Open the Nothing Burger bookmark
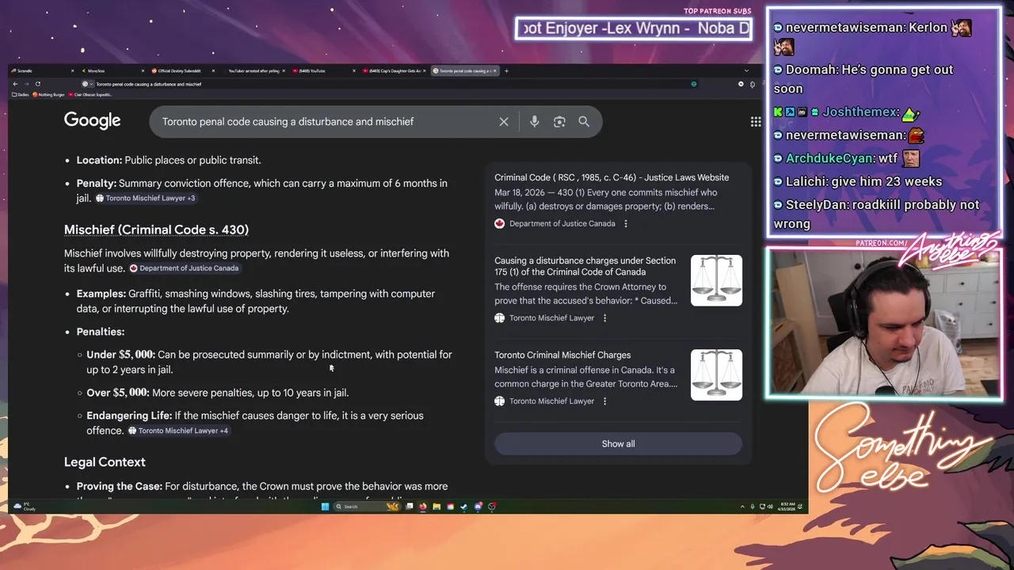The width and height of the screenshot is (1014, 570). point(48,95)
